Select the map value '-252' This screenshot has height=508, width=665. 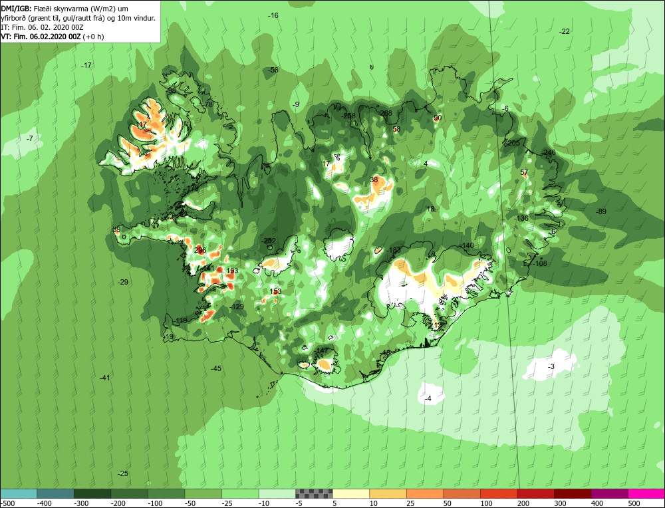click(269, 241)
